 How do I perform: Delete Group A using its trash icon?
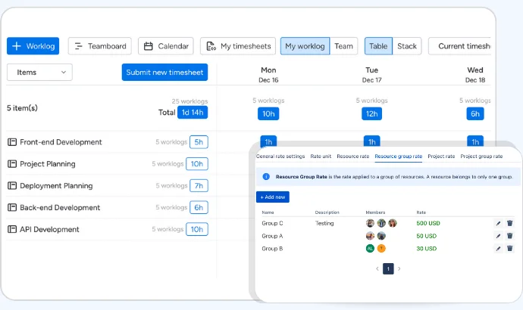point(510,236)
